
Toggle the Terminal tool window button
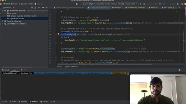[x=34, y=102]
